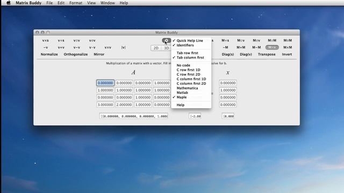The image size is (344, 193).
Task: Select the M×M matrix multiplication operation
Action: point(288,48)
